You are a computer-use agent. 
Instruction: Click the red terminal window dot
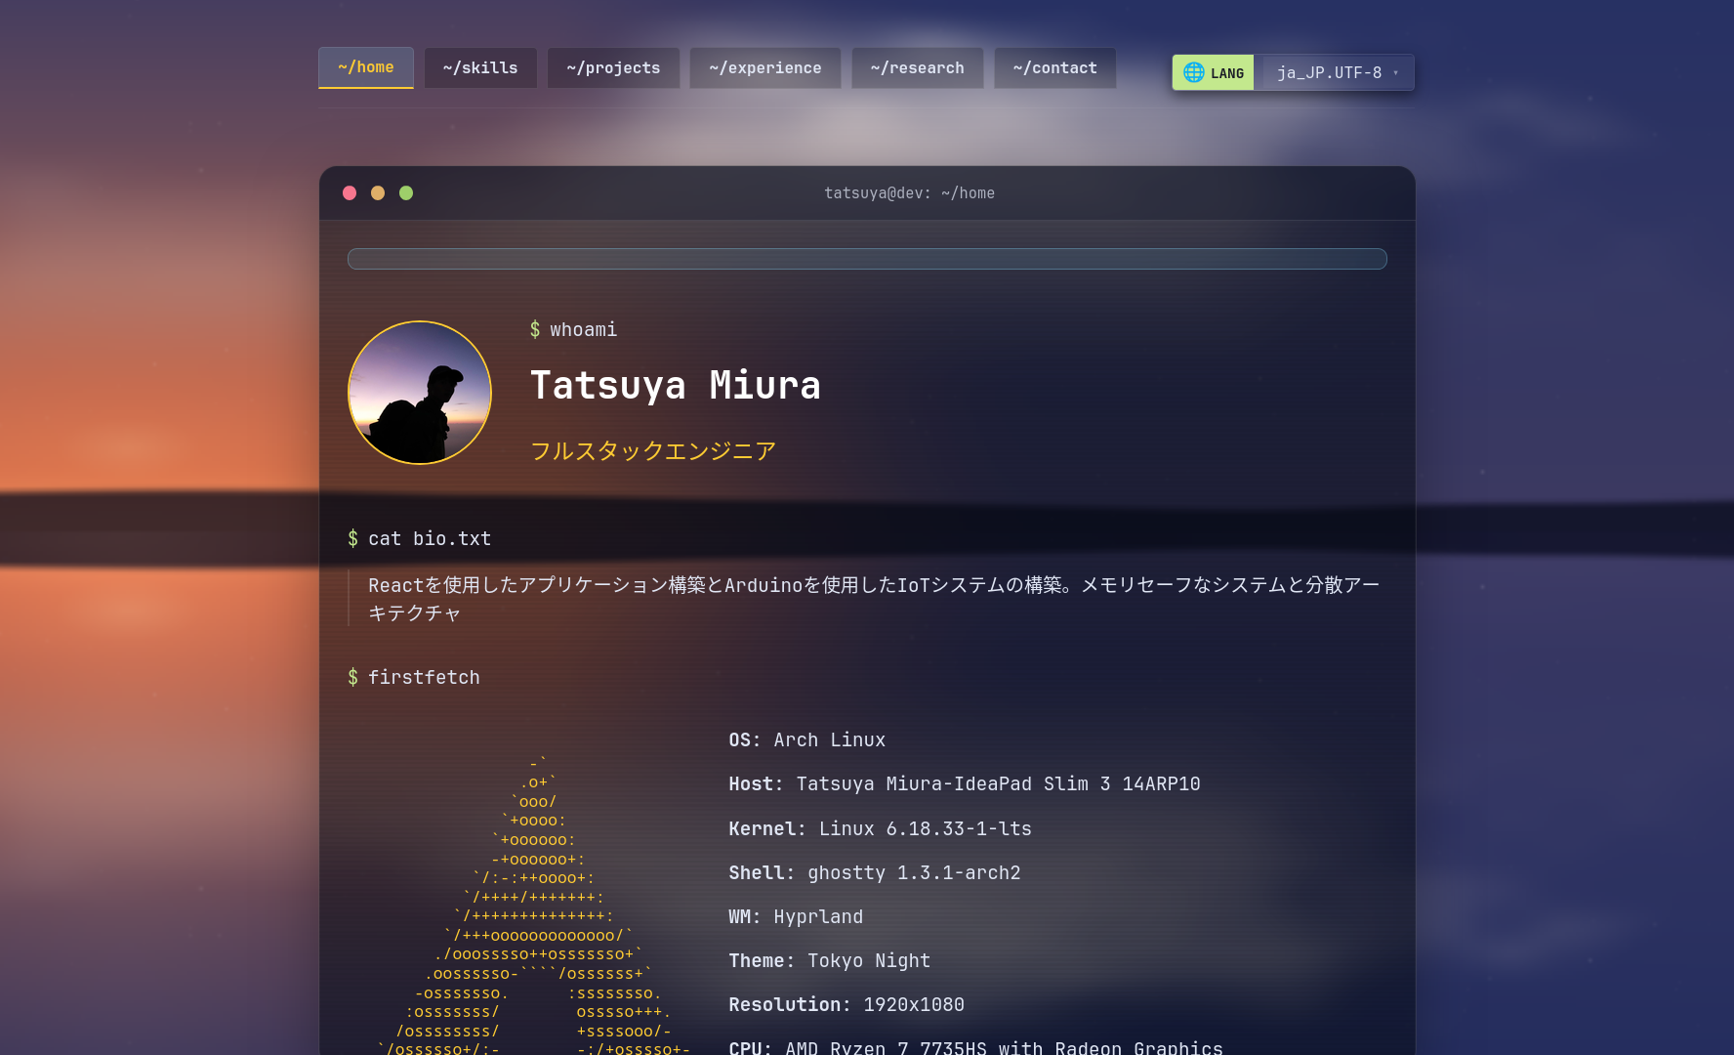point(350,192)
